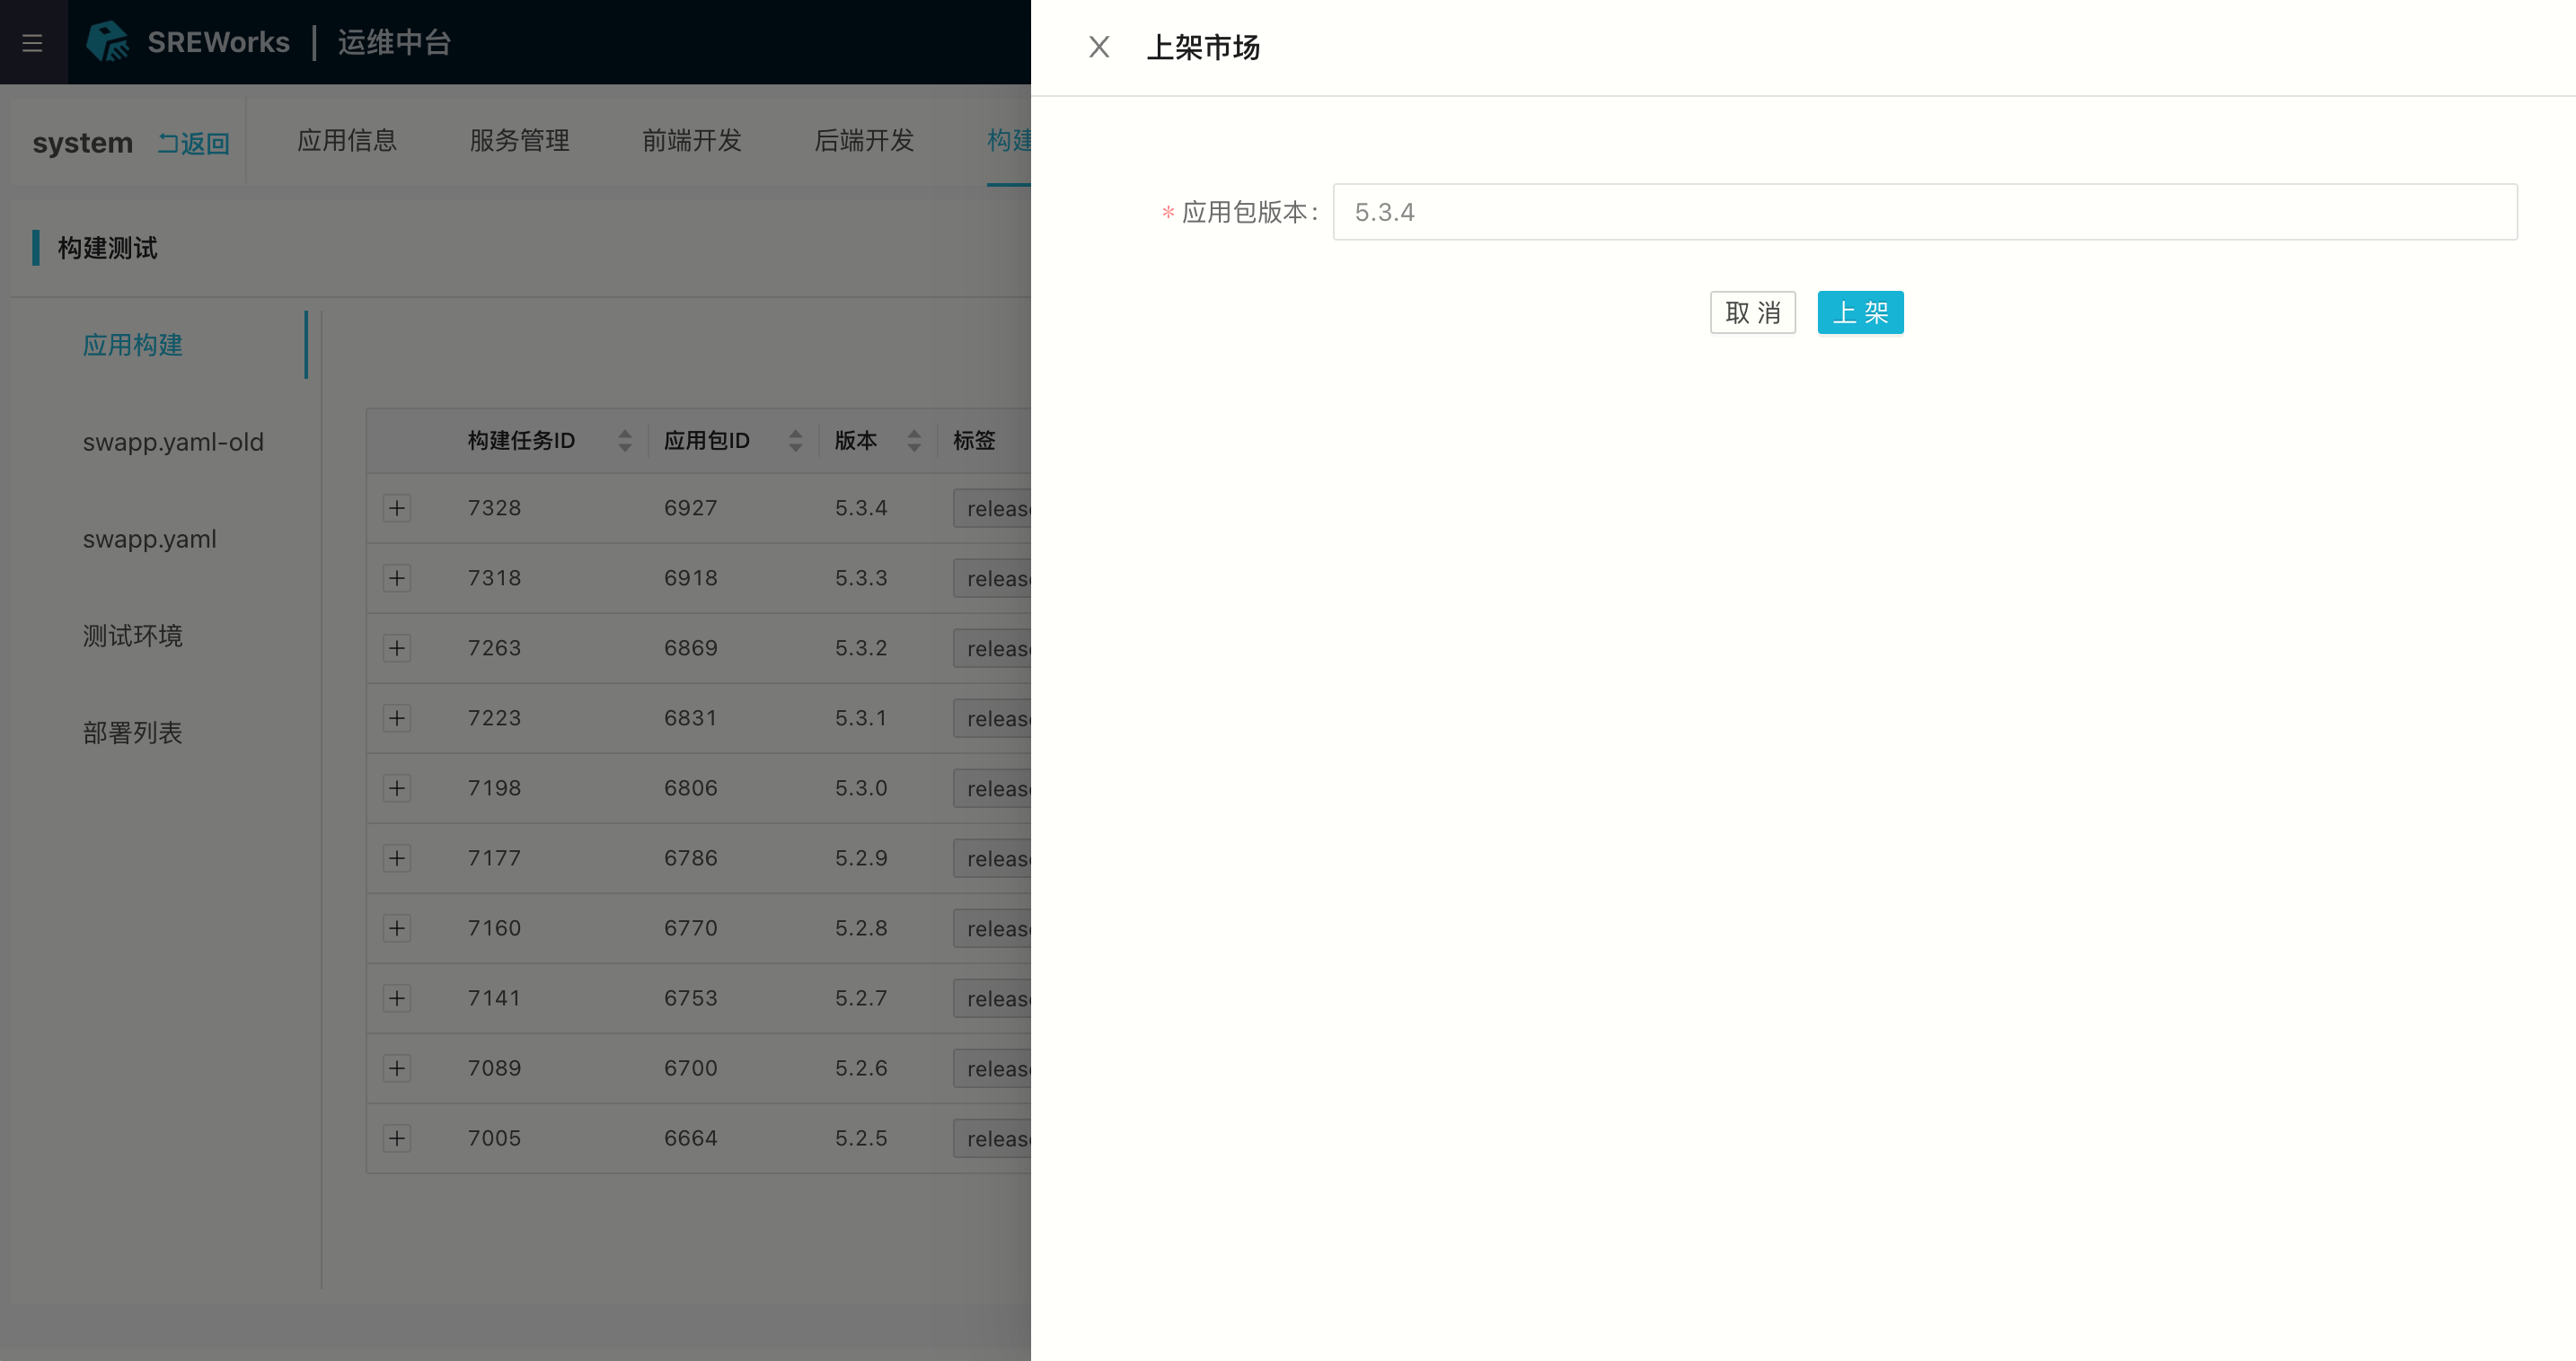Expand the row for build task 7198
This screenshot has width=2576, height=1361.
[397, 788]
